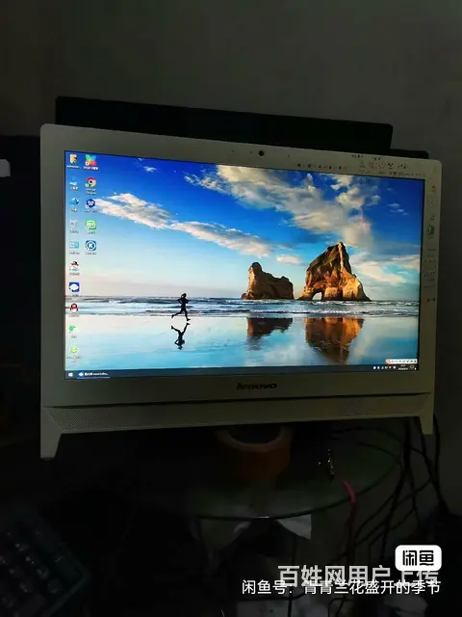Open the colorful butterfly-shaped app icon
Viewport: 462px width, 617px height.
point(90,162)
